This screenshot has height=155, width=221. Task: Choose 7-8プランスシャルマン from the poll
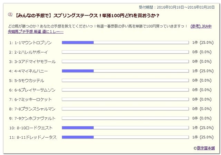coord(35,109)
